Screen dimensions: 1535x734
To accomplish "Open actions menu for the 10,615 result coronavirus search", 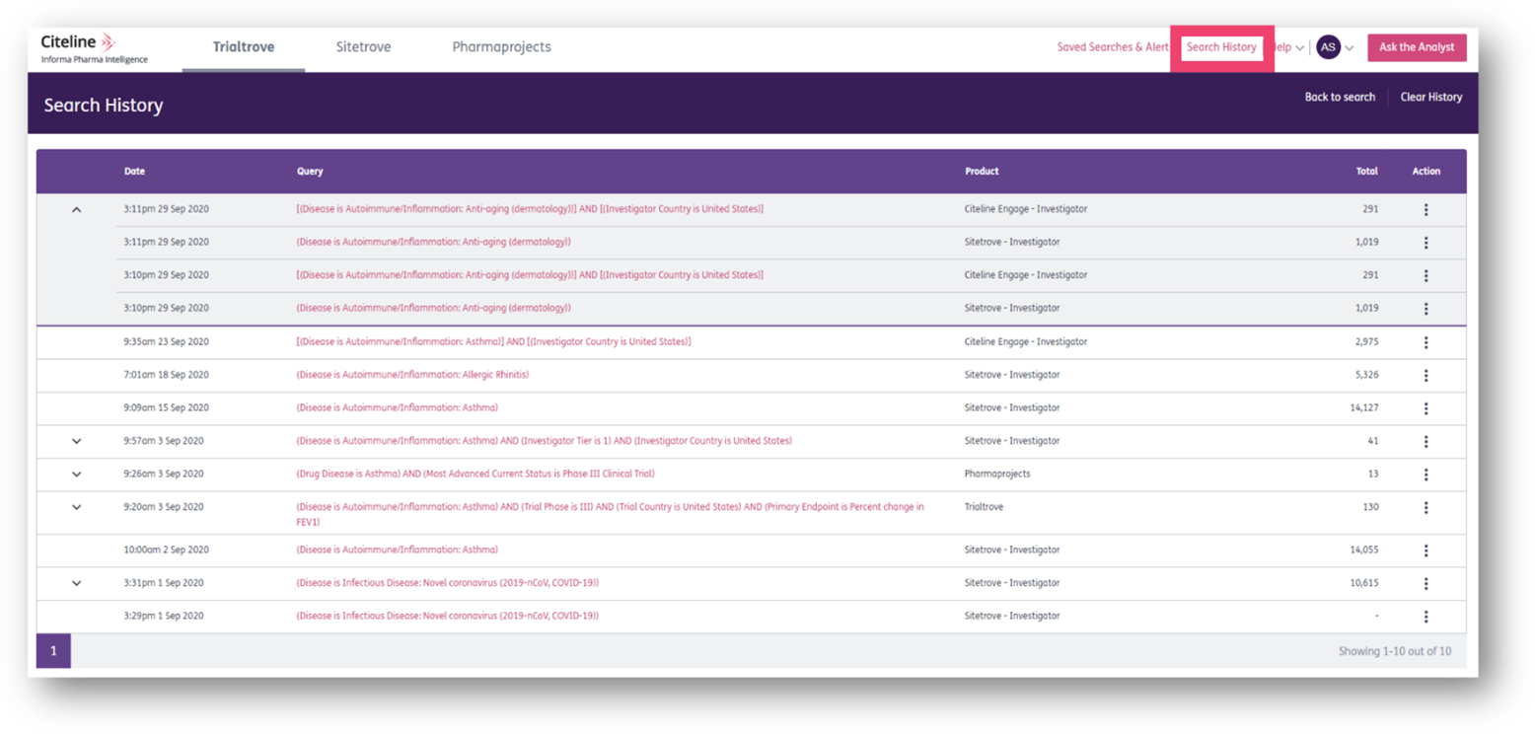I will [1425, 582].
